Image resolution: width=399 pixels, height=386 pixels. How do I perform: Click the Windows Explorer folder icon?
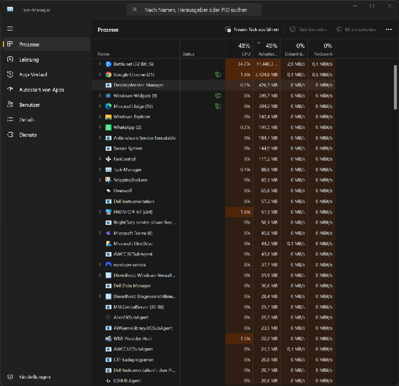pyautogui.click(x=109, y=117)
